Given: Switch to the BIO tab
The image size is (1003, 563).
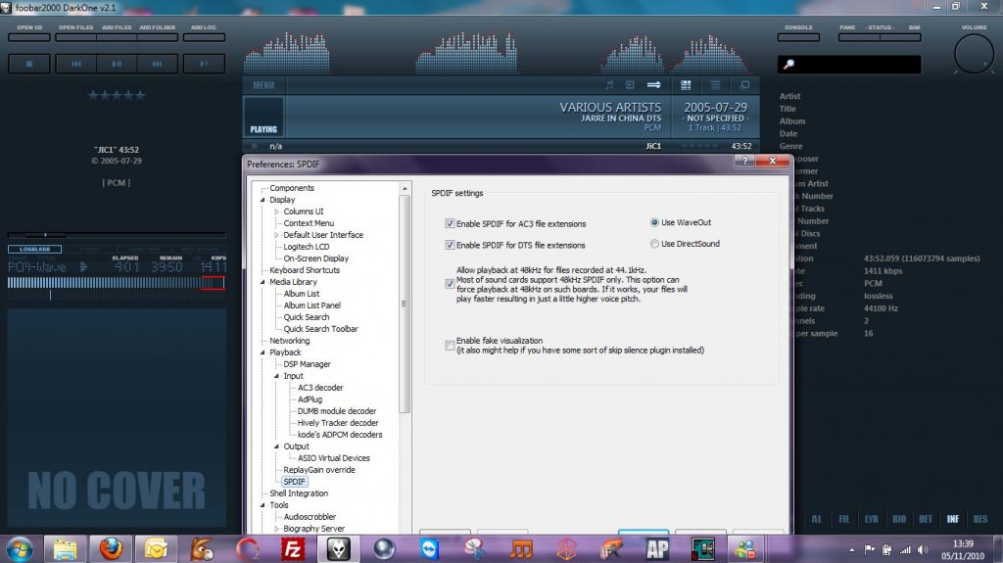Looking at the screenshot, I should click(x=899, y=519).
